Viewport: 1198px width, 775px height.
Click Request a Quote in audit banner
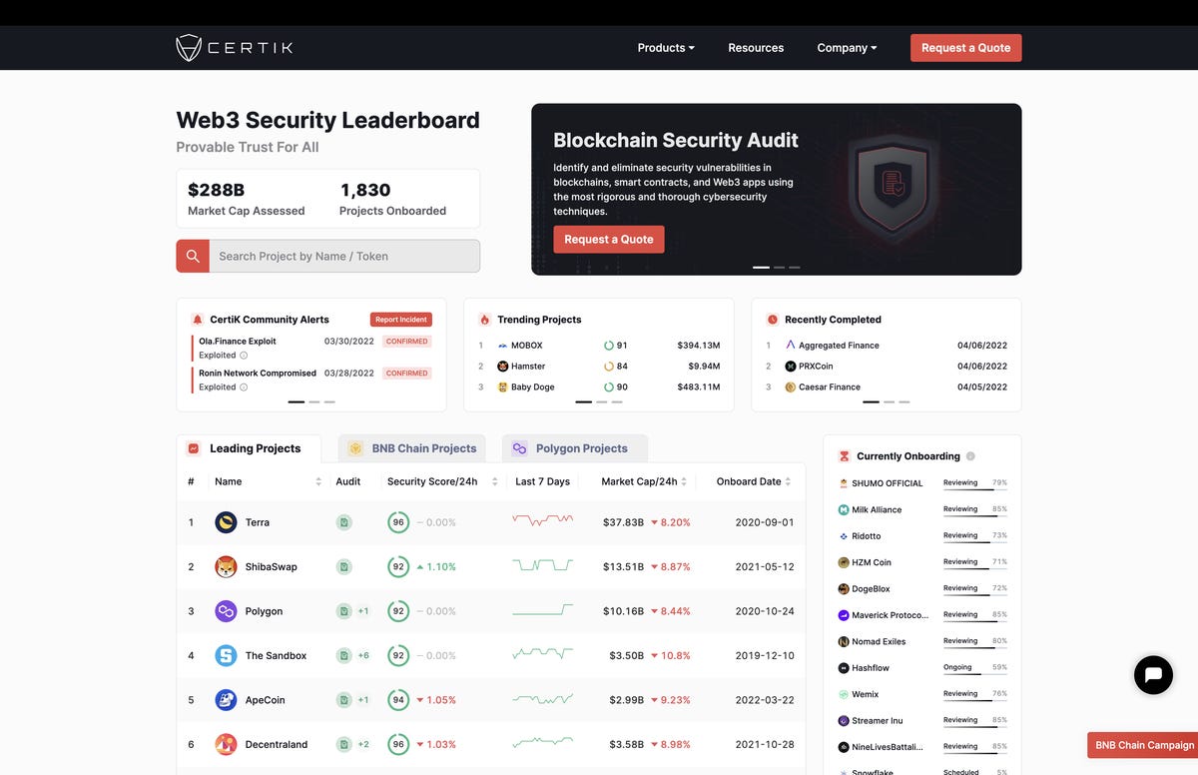(609, 240)
